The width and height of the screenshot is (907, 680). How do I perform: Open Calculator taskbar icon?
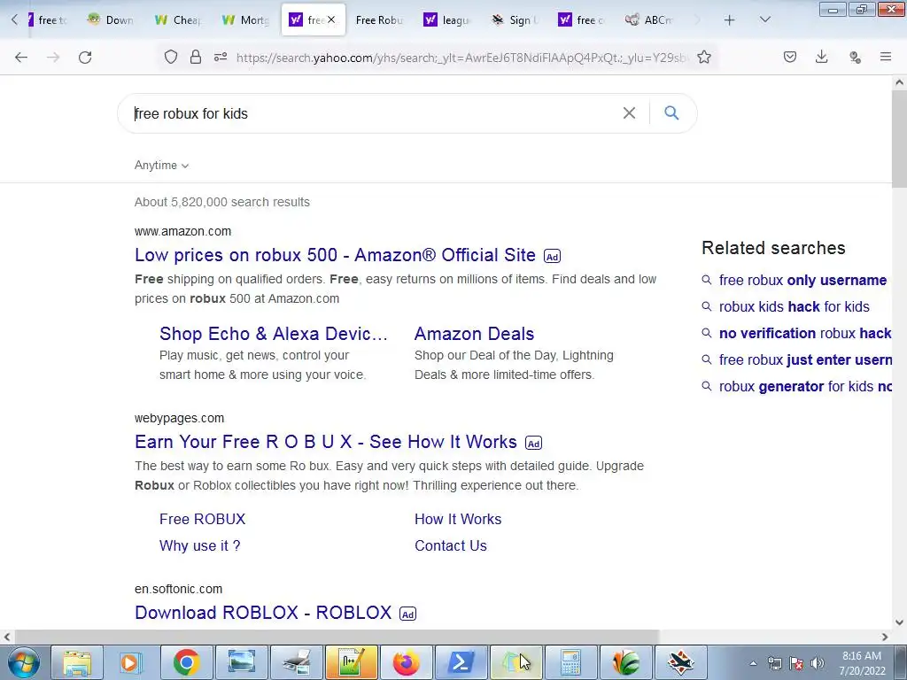(570, 662)
